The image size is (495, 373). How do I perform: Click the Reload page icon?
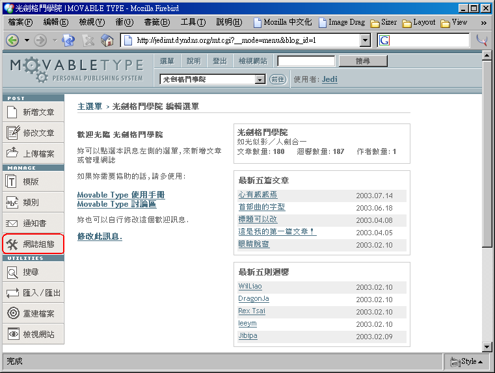[68, 40]
